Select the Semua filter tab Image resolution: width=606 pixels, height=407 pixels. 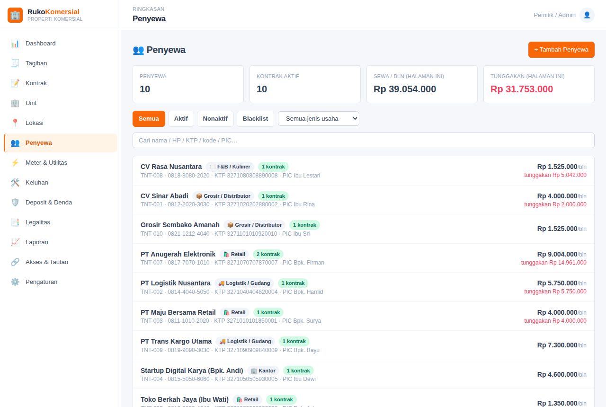149,119
